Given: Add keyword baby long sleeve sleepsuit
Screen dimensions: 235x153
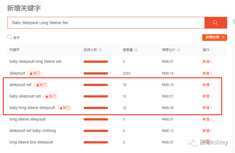Looking at the screenshot, I should pos(207,108).
